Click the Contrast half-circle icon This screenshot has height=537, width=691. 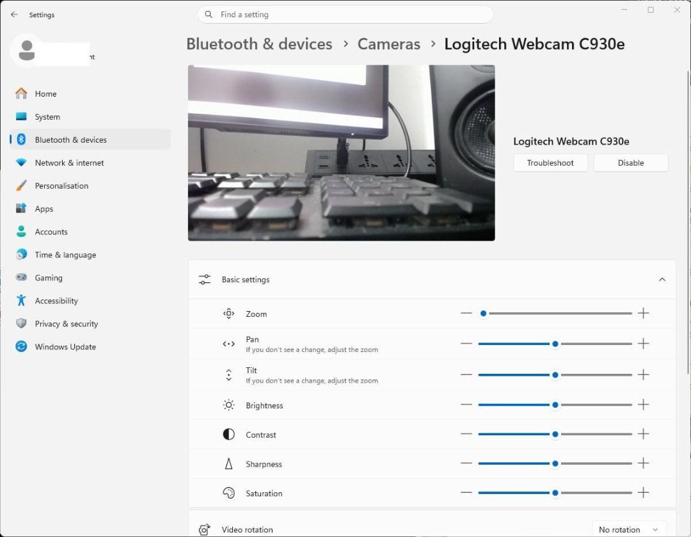coord(228,435)
